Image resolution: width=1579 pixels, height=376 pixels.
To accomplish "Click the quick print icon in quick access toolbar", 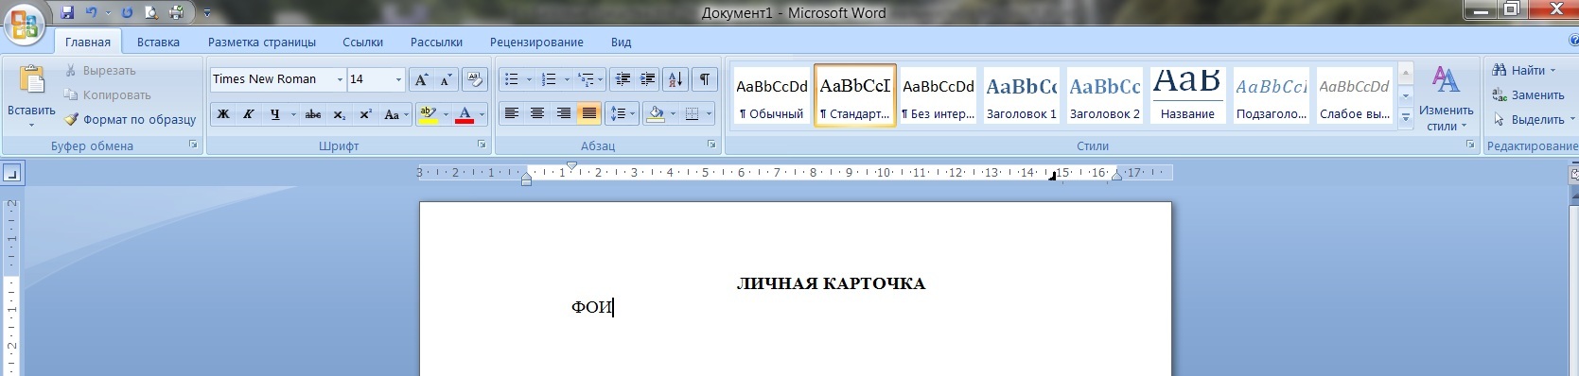I will pyautogui.click(x=177, y=12).
